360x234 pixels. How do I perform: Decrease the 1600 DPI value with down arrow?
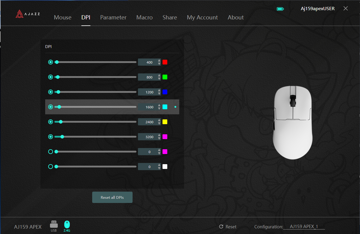[159, 109]
